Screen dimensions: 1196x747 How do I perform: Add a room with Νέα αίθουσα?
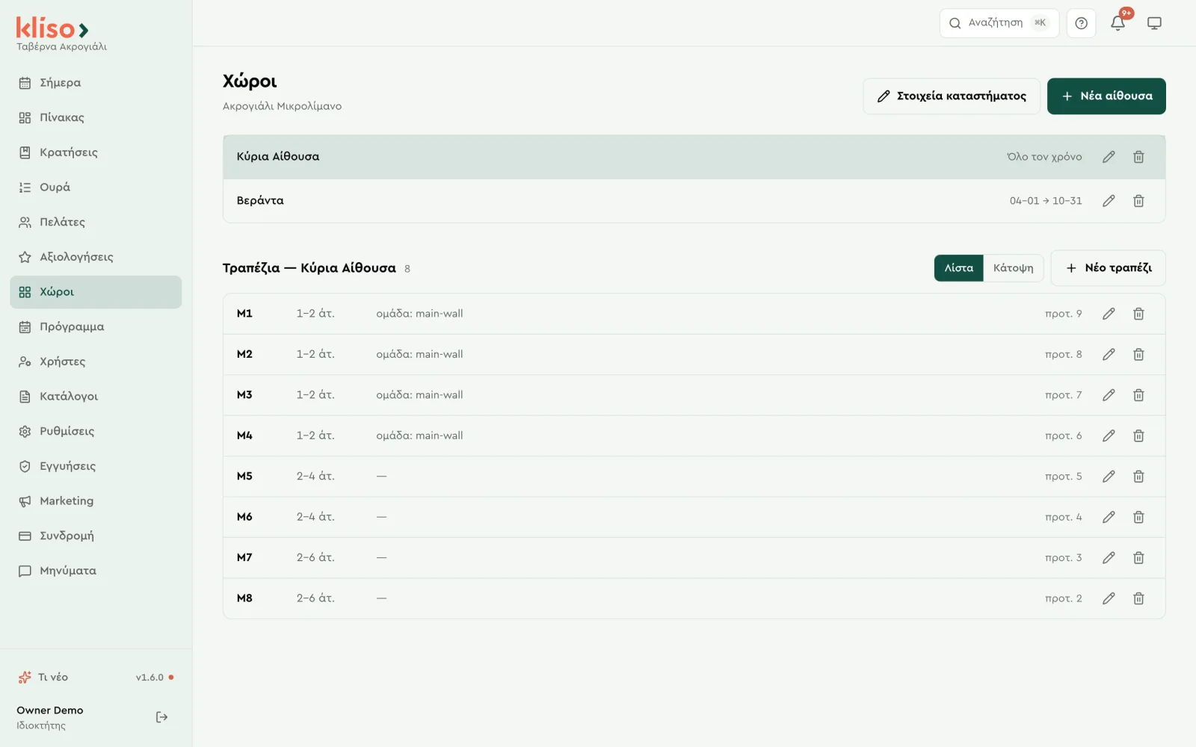coord(1106,96)
